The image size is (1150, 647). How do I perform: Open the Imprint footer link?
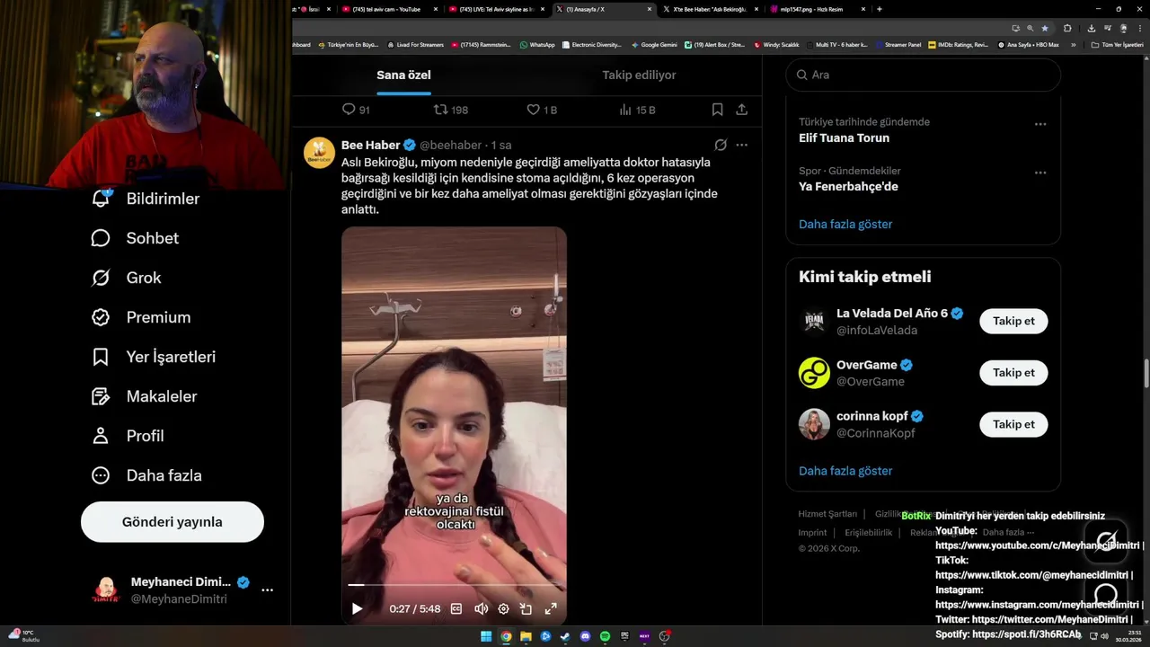(812, 533)
